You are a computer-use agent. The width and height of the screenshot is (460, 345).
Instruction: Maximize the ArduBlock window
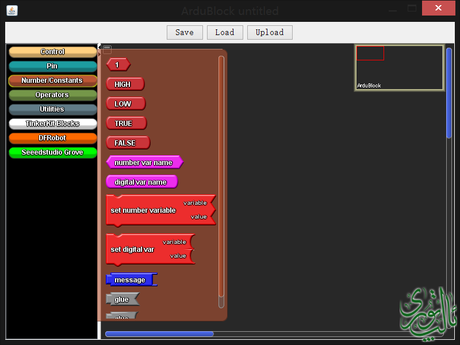pyautogui.click(x=412, y=8)
